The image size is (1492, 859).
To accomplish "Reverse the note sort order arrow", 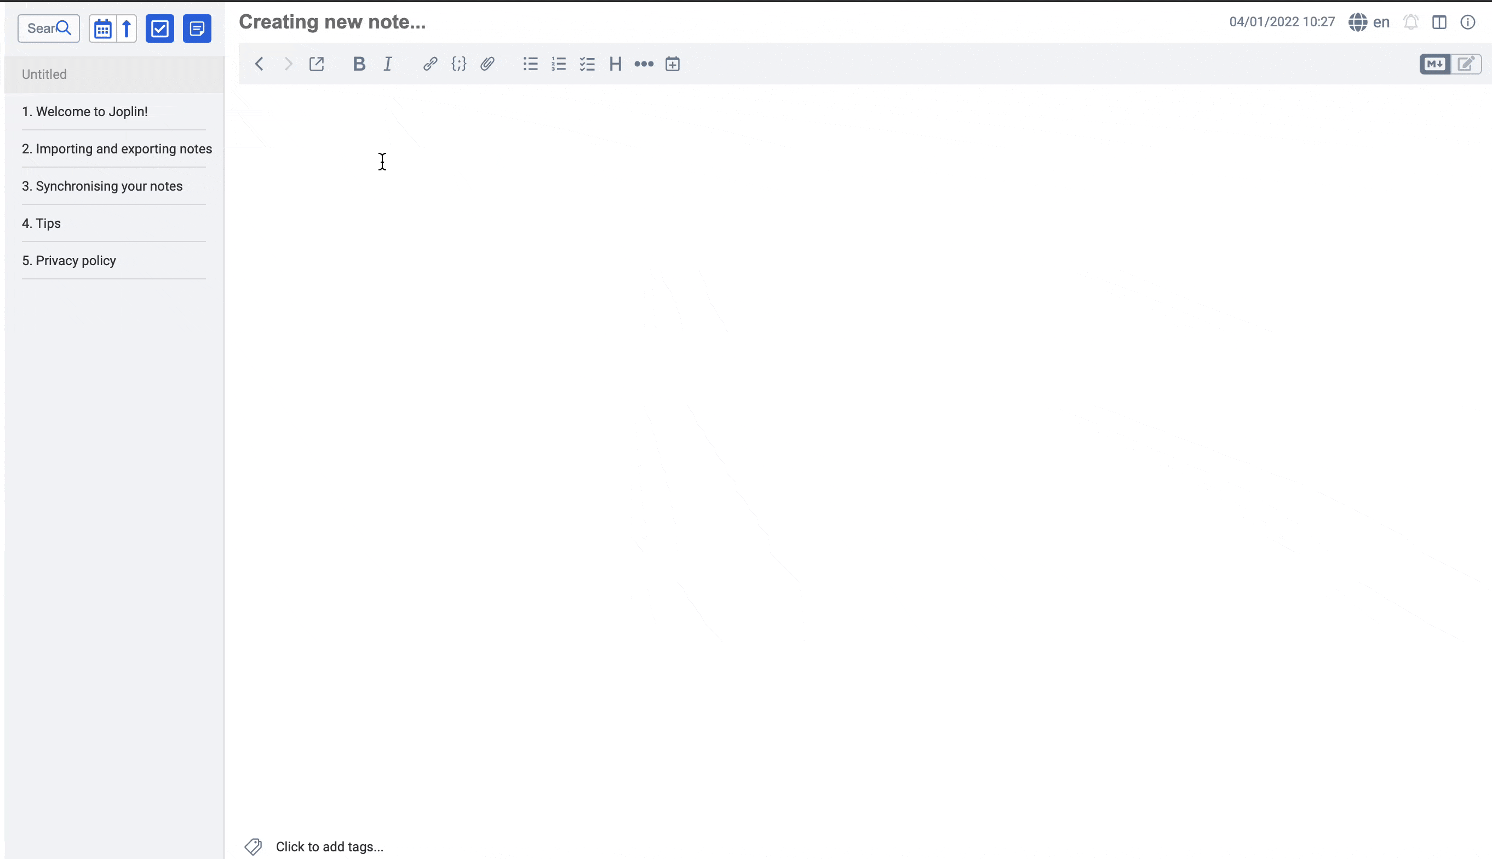I will pos(126,28).
